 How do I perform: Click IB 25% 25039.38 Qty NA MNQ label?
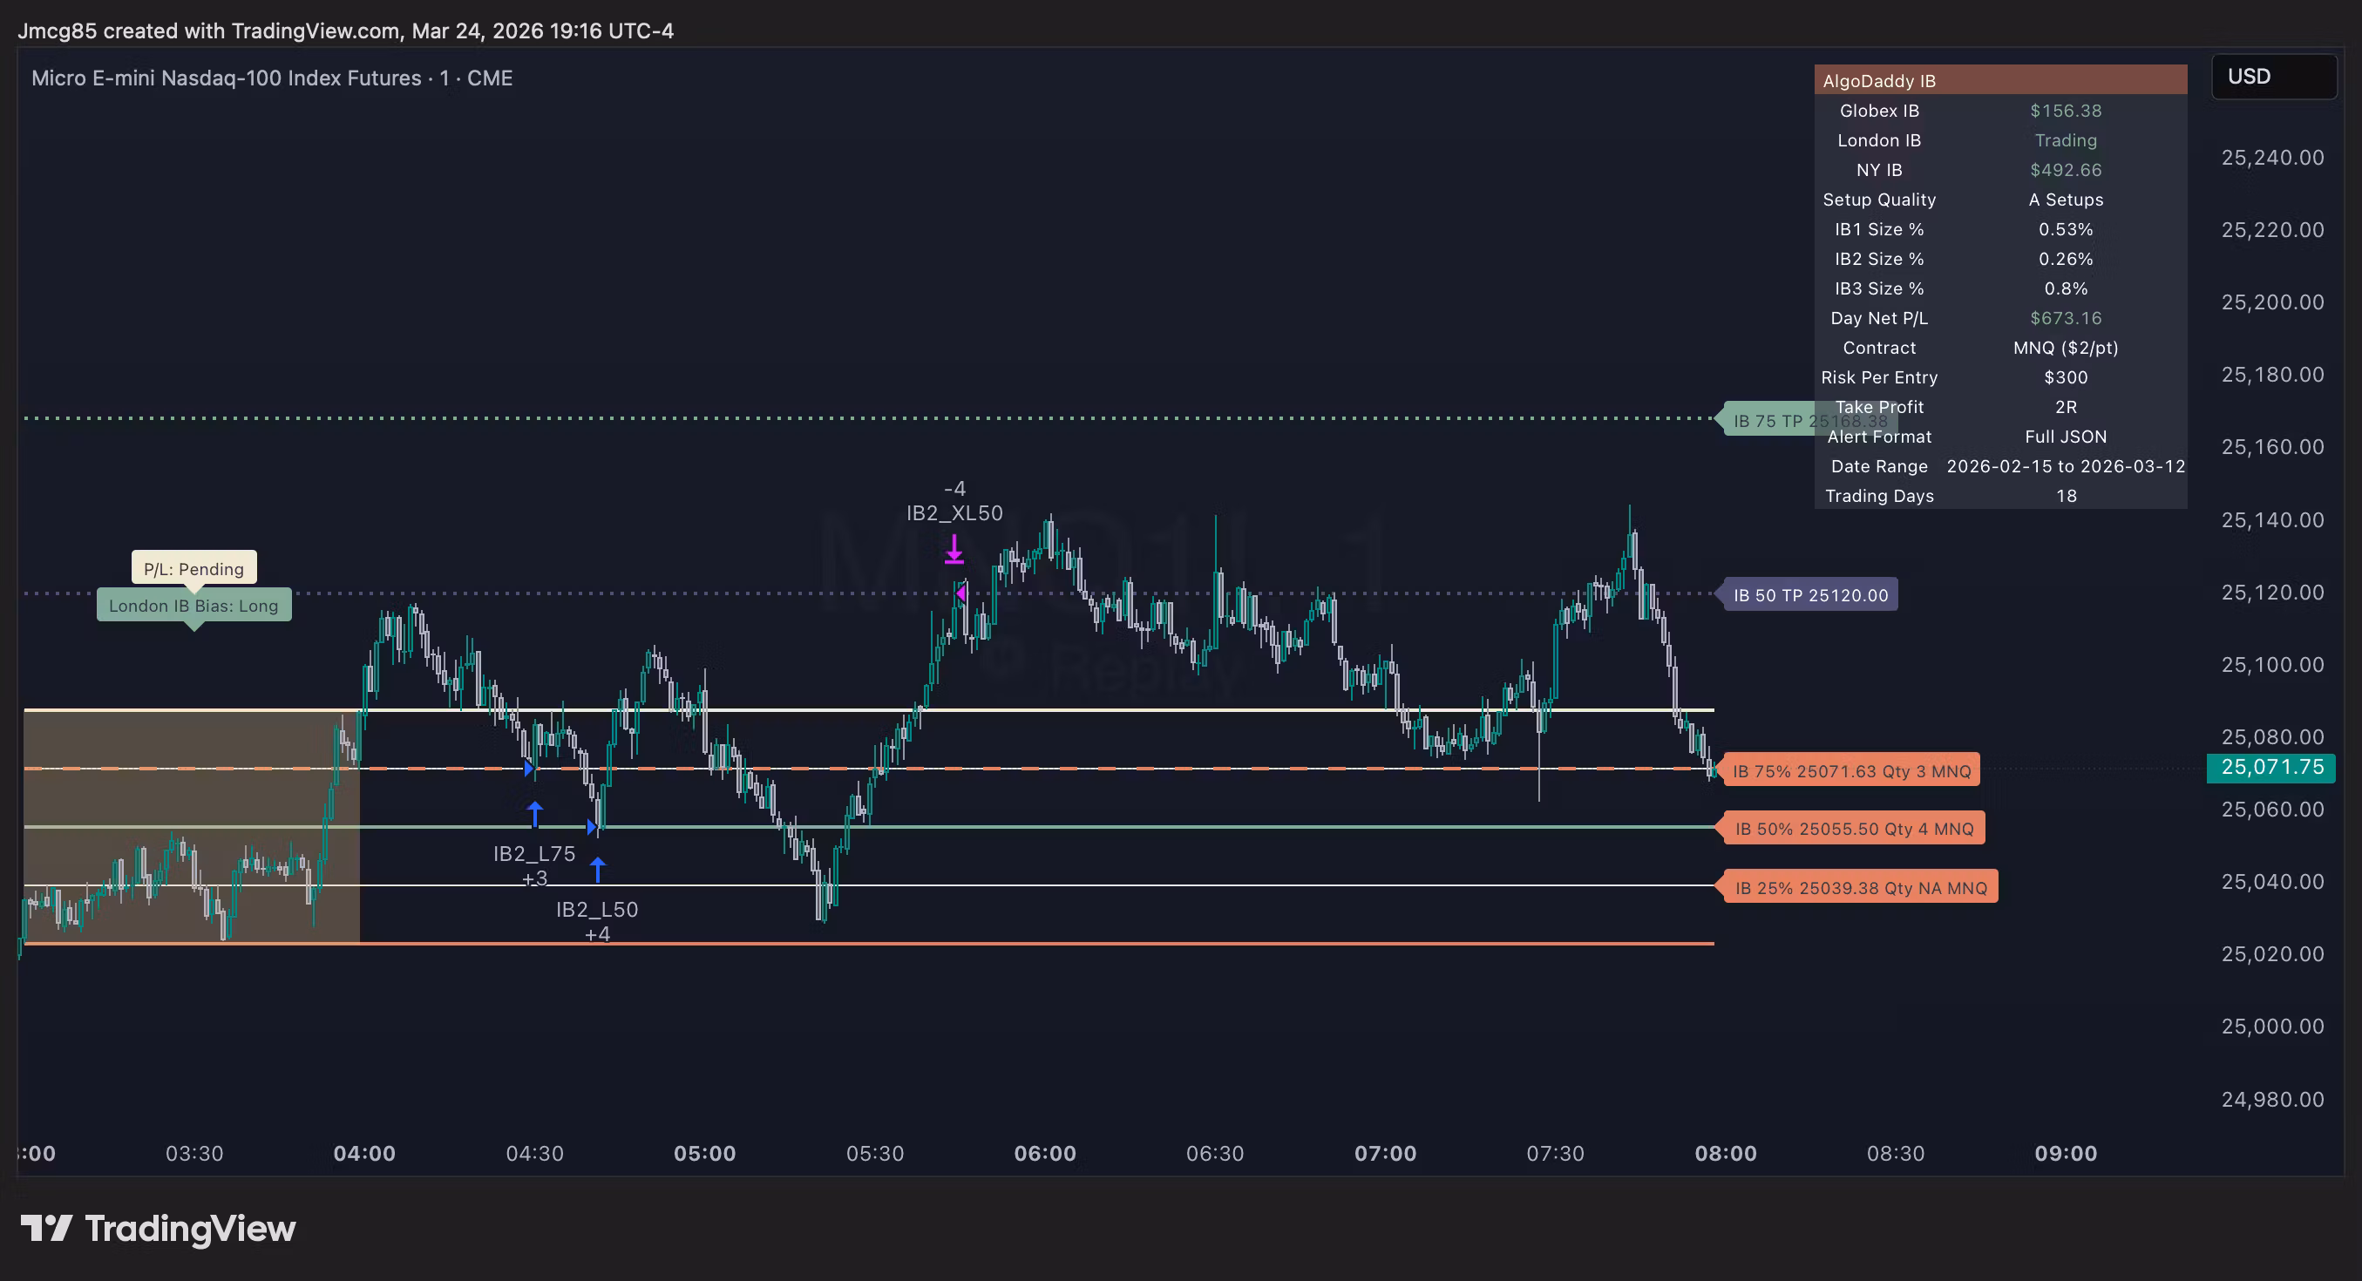[x=1859, y=888]
